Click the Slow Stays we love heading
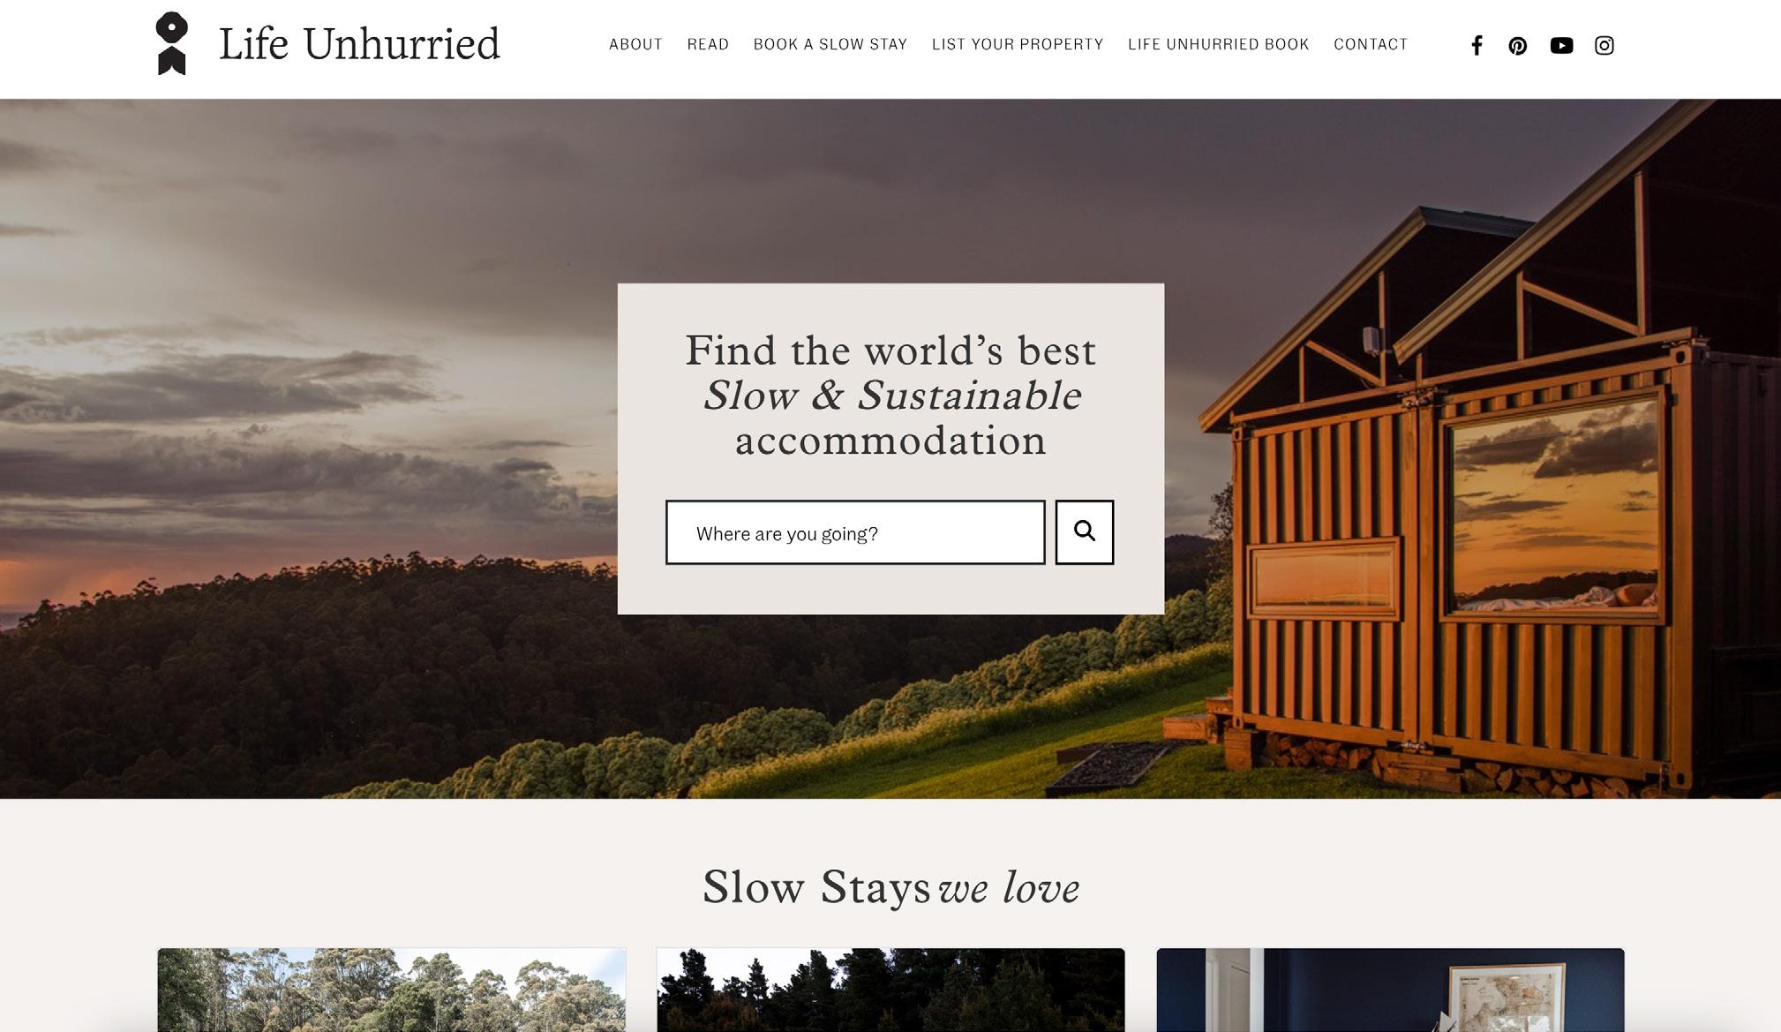 [x=890, y=887]
